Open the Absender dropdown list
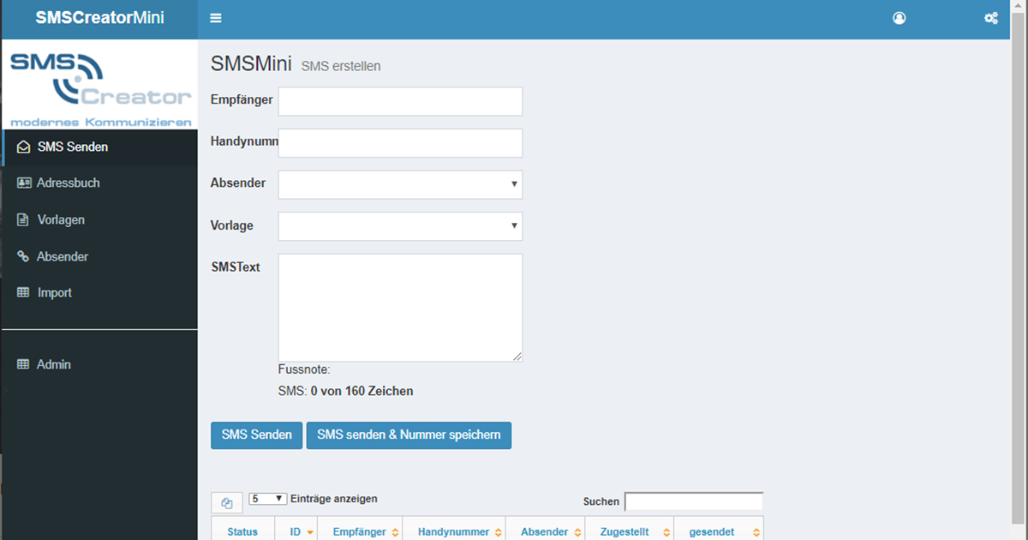 pyautogui.click(x=400, y=183)
